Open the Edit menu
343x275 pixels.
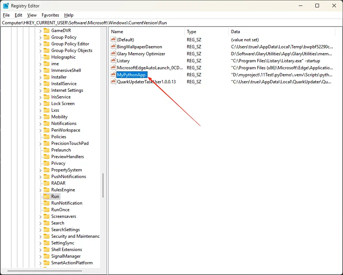pyautogui.click(x=18, y=15)
